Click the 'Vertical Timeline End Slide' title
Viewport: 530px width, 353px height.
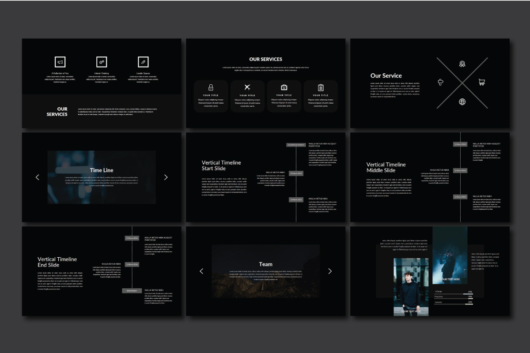(57, 262)
